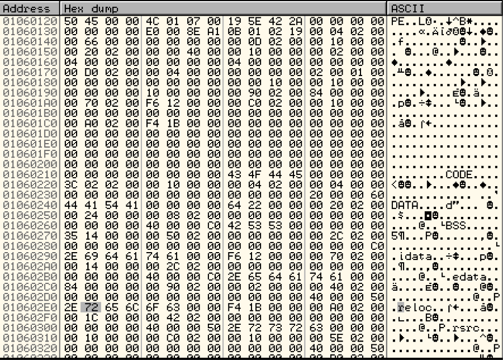Viewport: 503px width, 360px height.
Task: Select address 01060210 in the Address column
Action: (30, 174)
